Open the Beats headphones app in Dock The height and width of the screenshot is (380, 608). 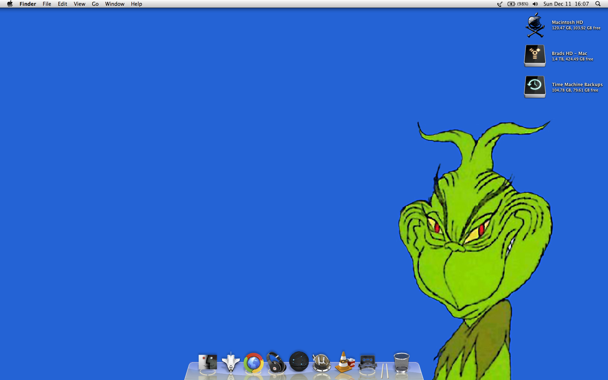tap(276, 362)
